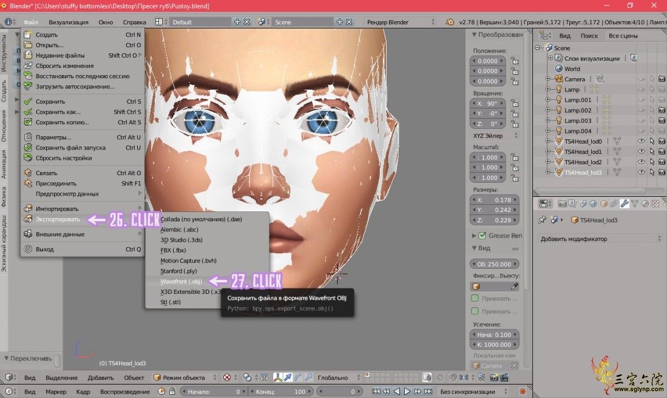The height and width of the screenshot is (398, 667).
Task: Click the timeline frame range lock icon
Action: point(172,391)
